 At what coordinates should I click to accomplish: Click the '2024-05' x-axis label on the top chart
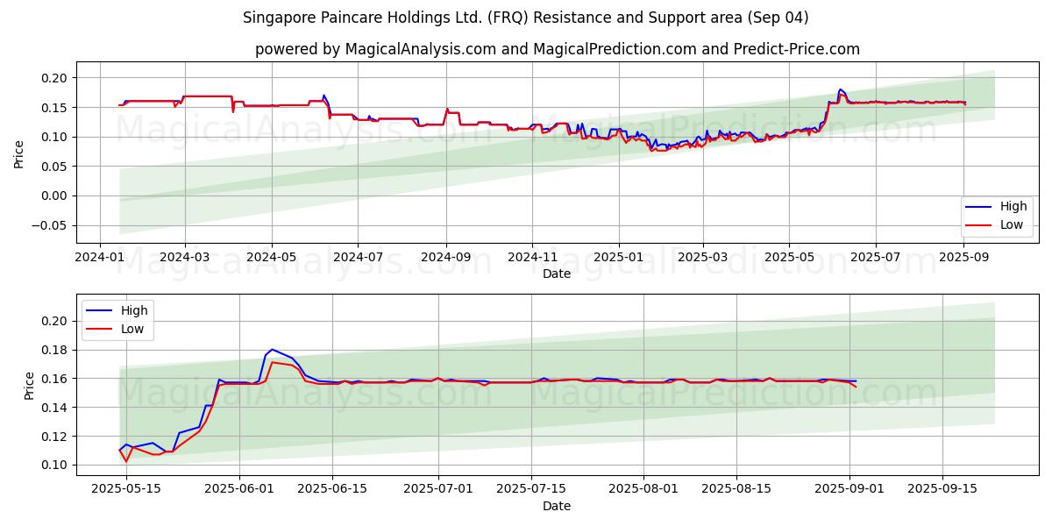(x=271, y=258)
